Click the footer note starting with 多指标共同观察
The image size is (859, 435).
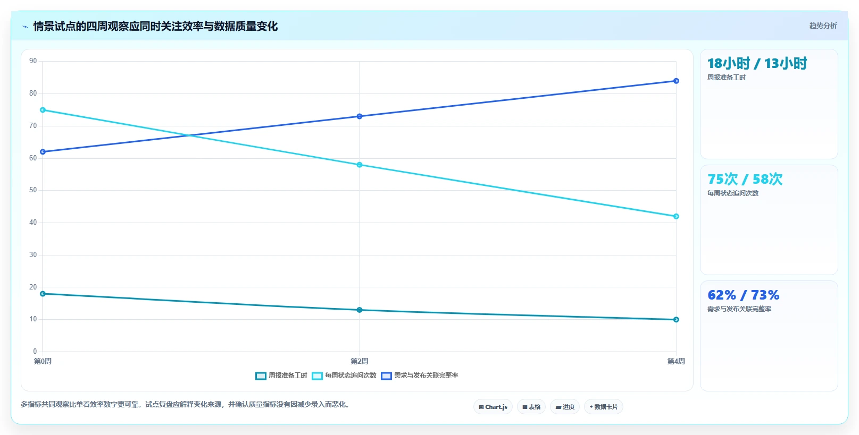(x=186, y=405)
